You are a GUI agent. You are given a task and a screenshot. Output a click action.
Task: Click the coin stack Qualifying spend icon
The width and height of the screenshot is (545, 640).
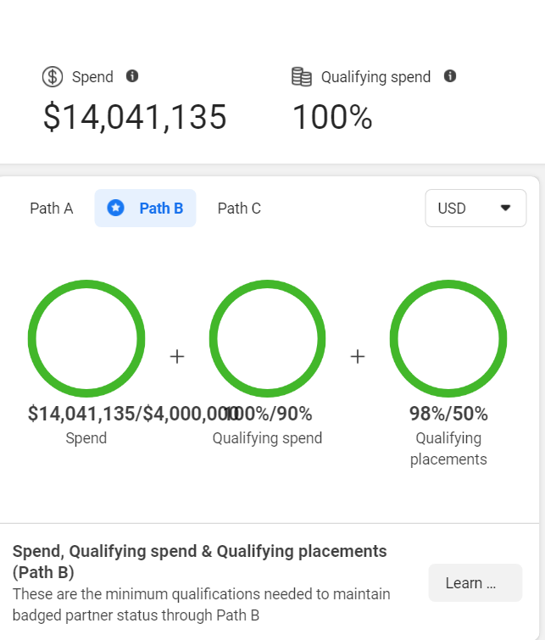click(x=302, y=77)
